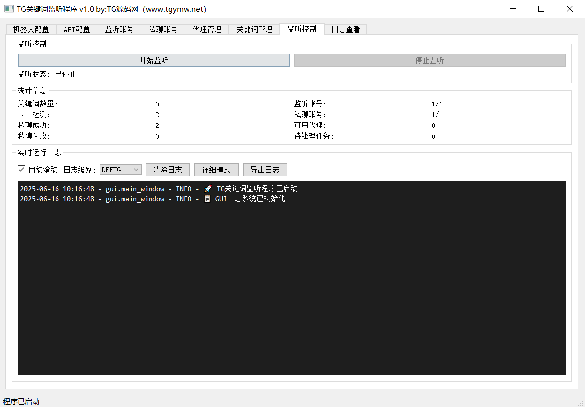The height and width of the screenshot is (407, 585).
Task: Enable 详细模式 for the log
Action: point(216,170)
